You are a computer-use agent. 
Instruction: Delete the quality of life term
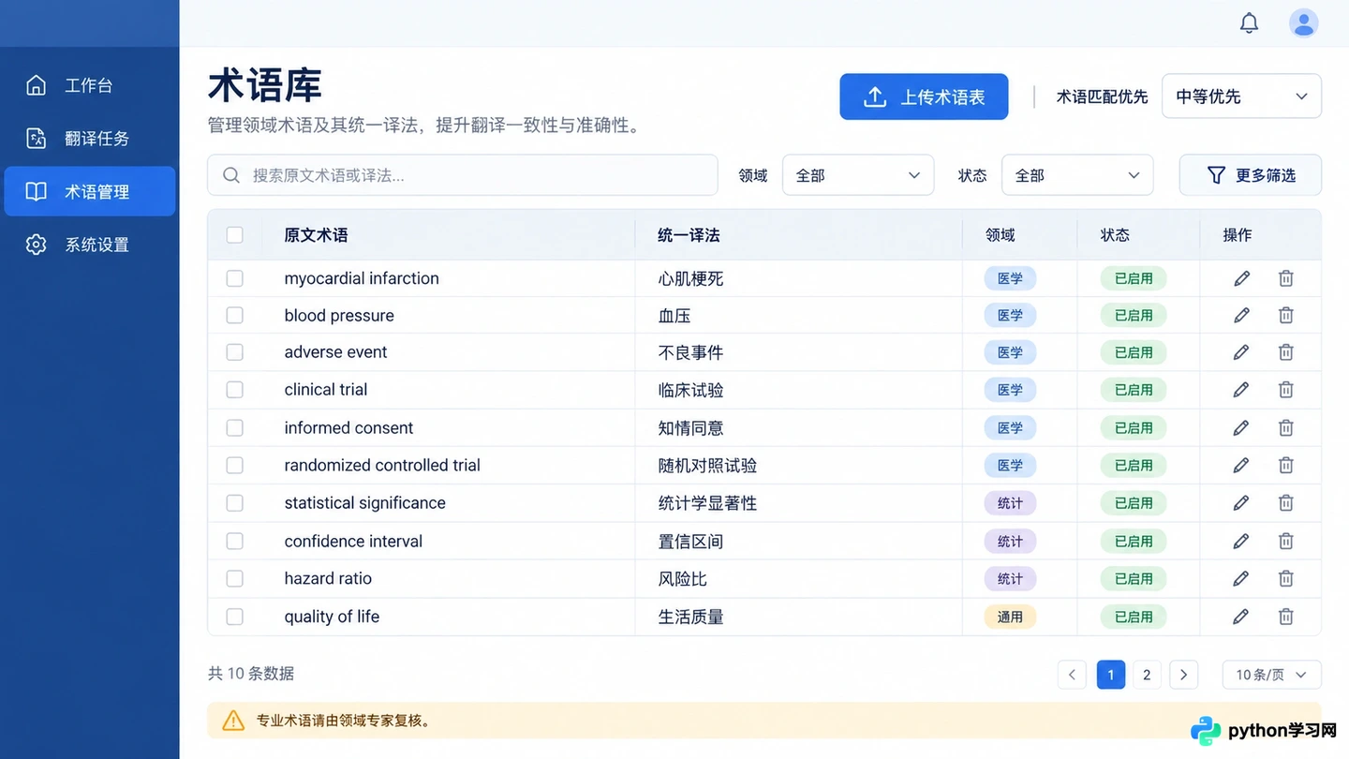1286,617
